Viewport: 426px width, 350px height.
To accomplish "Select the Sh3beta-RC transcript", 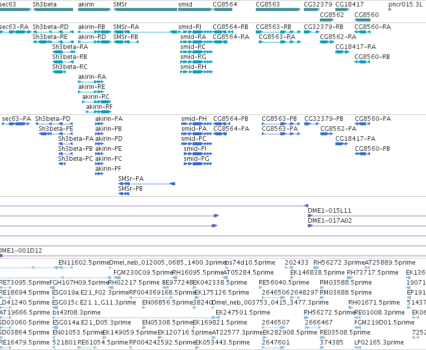I will (59, 72).
